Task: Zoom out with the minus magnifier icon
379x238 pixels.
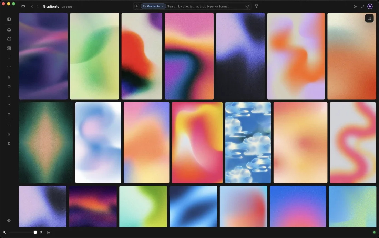Action: coord(4,232)
